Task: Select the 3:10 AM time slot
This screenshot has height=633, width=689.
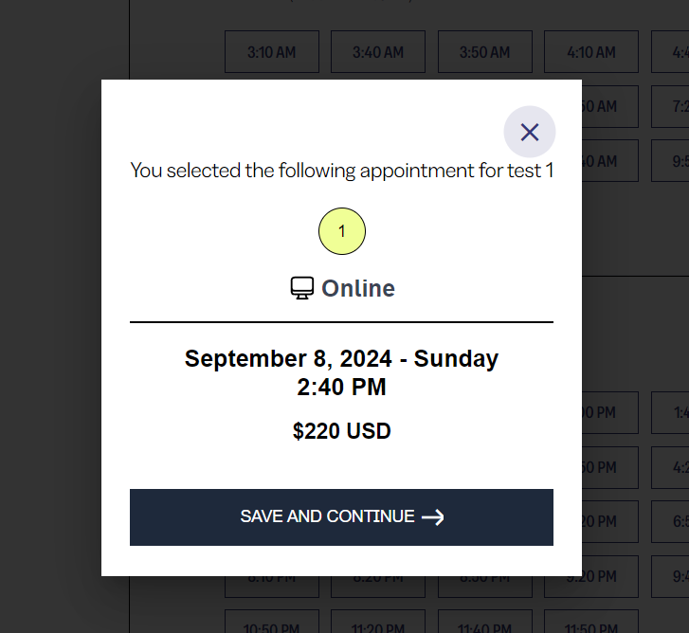Action: pos(271,52)
